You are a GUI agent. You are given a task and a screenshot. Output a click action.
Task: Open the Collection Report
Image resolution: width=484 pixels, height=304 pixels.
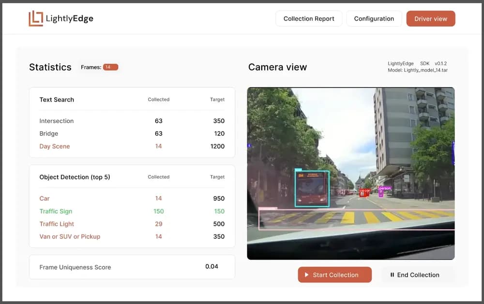309,18
